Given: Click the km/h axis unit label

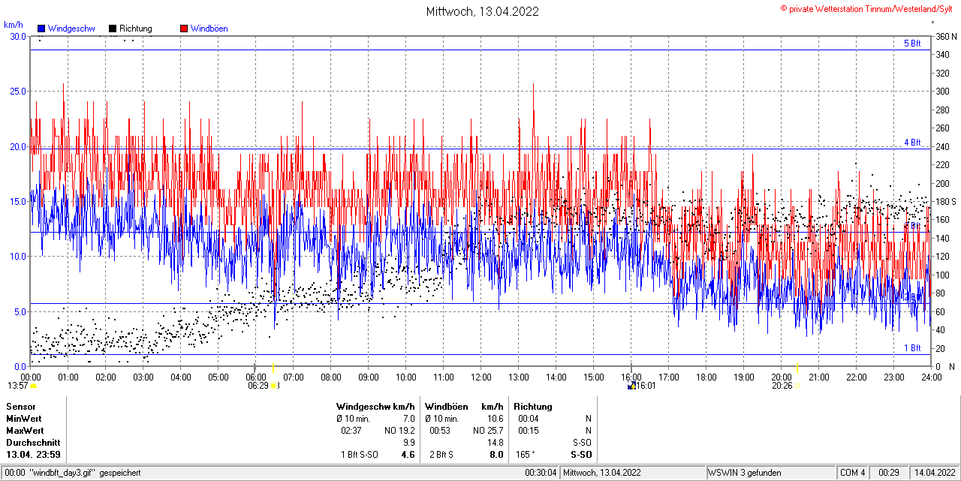Looking at the screenshot, I should [14, 25].
